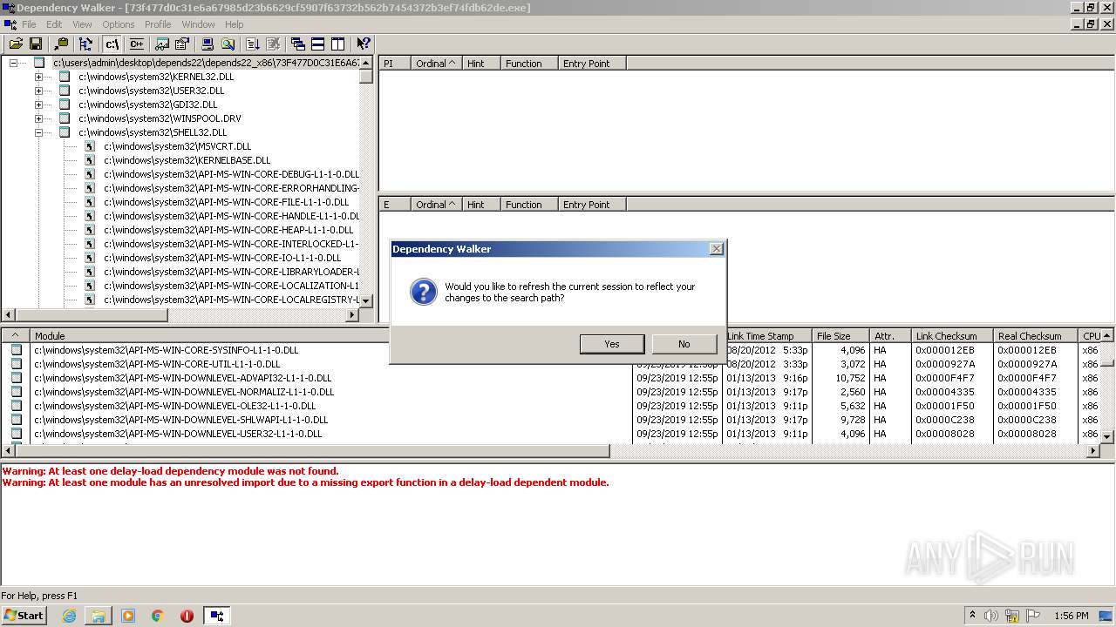Open System Information computer icon

[x=208, y=44]
